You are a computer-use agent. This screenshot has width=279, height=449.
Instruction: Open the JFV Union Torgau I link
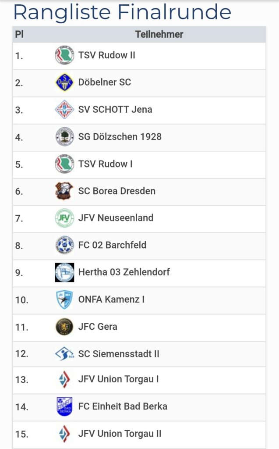[x=118, y=379]
